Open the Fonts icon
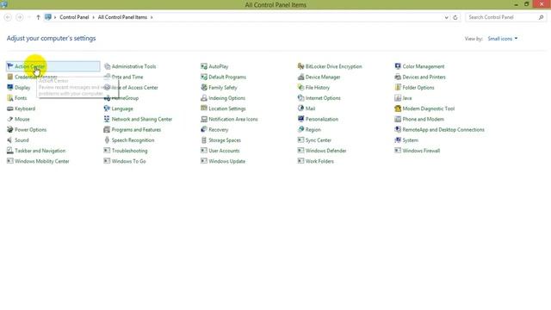551x310 pixels. pyautogui.click(x=10, y=98)
